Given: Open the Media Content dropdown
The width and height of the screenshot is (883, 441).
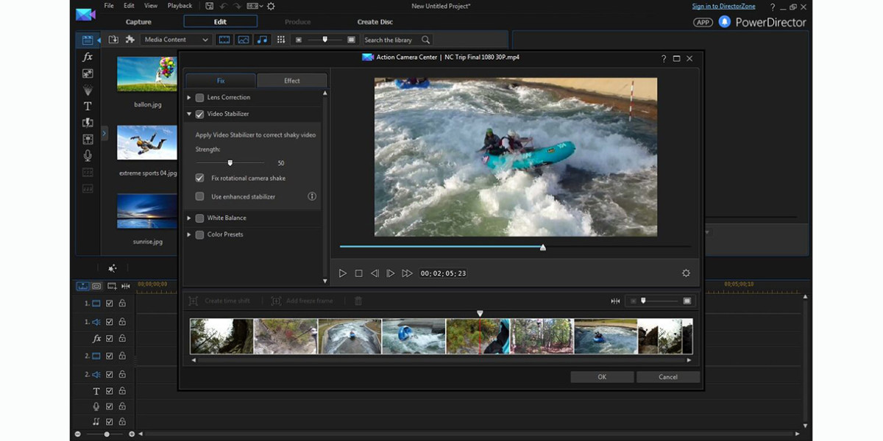Looking at the screenshot, I should 177,40.
